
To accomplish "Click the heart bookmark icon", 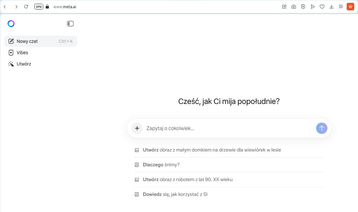I will (x=322, y=6).
